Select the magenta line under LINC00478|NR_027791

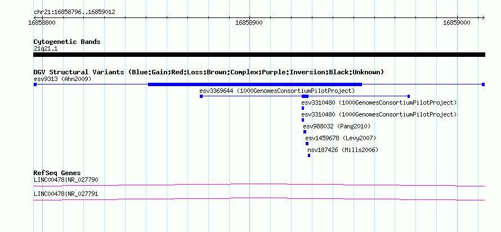pyautogui.click(x=259, y=199)
